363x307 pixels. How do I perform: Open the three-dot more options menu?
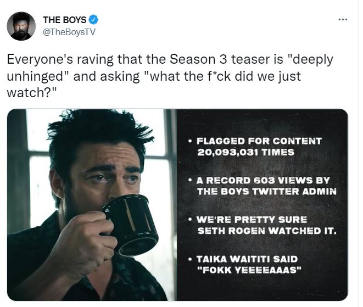pos(343,20)
